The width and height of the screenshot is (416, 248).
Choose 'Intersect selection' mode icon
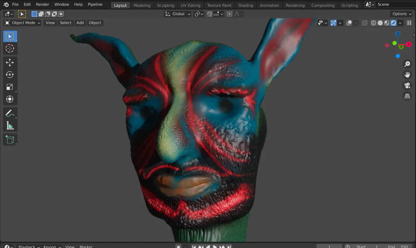coord(61,14)
